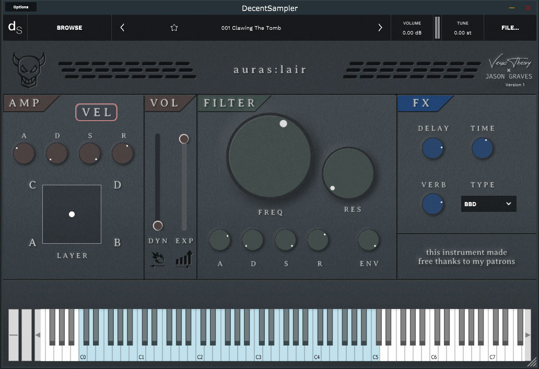
Task: Advance to next preset with the right arrow
Action: (x=380, y=28)
